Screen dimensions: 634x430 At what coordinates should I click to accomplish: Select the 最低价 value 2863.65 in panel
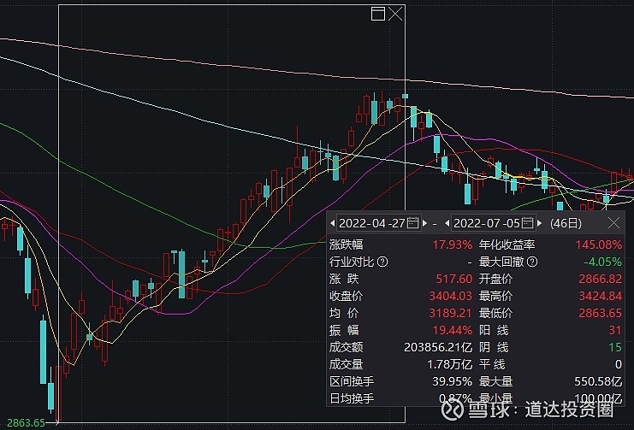click(x=600, y=313)
